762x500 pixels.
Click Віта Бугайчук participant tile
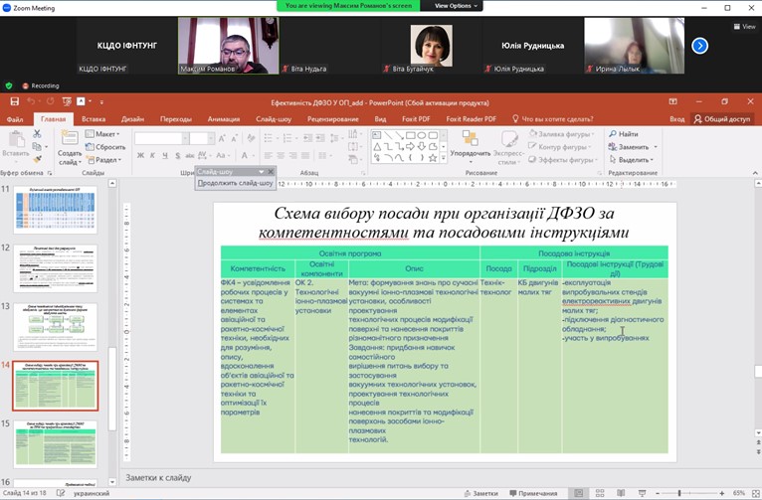pyautogui.click(x=431, y=46)
